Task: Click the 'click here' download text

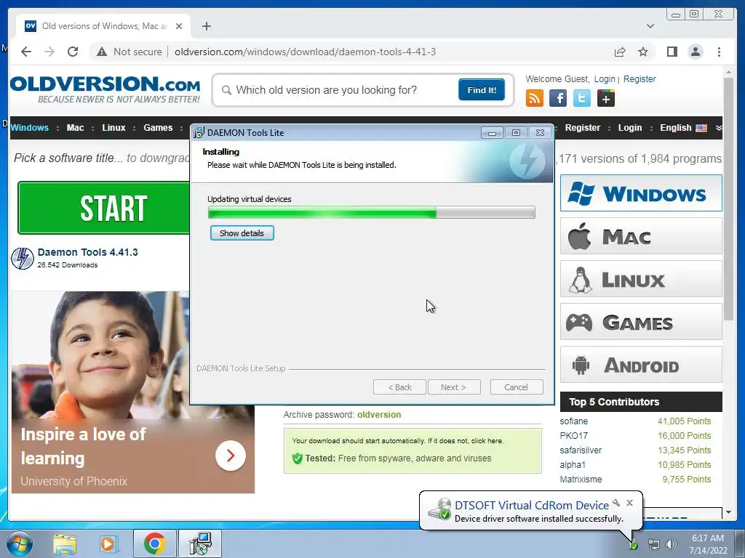Action: (485, 441)
